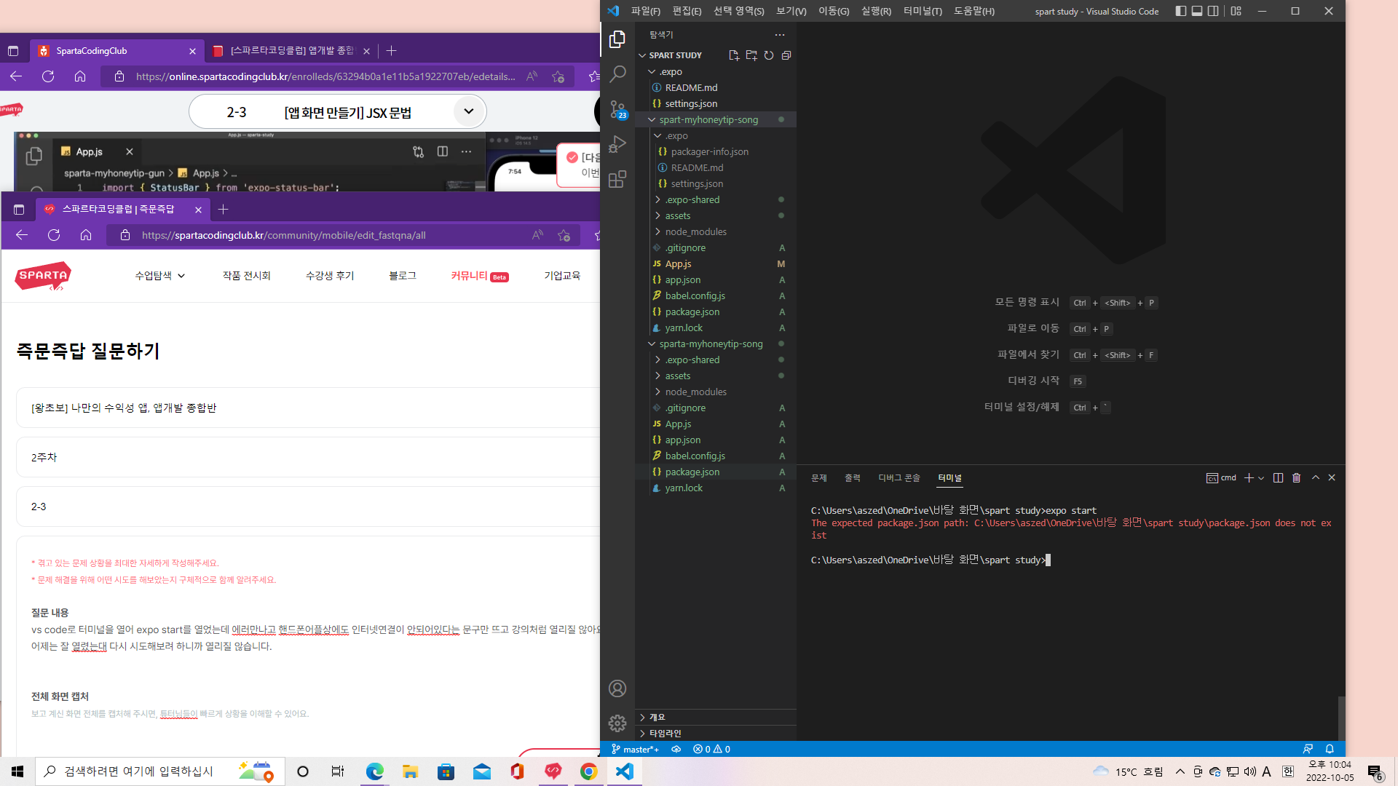The height and width of the screenshot is (786, 1398).
Task: Switch to the 디버그 콘솔 panel tab
Action: [899, 478]
